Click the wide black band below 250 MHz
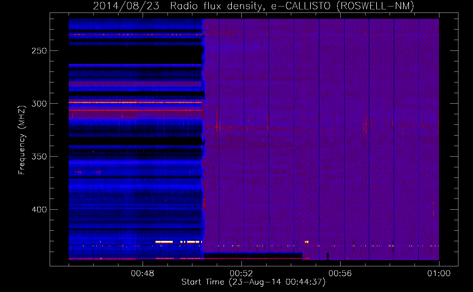The height and width of the screenshot is (292, 473). (134, 55)
